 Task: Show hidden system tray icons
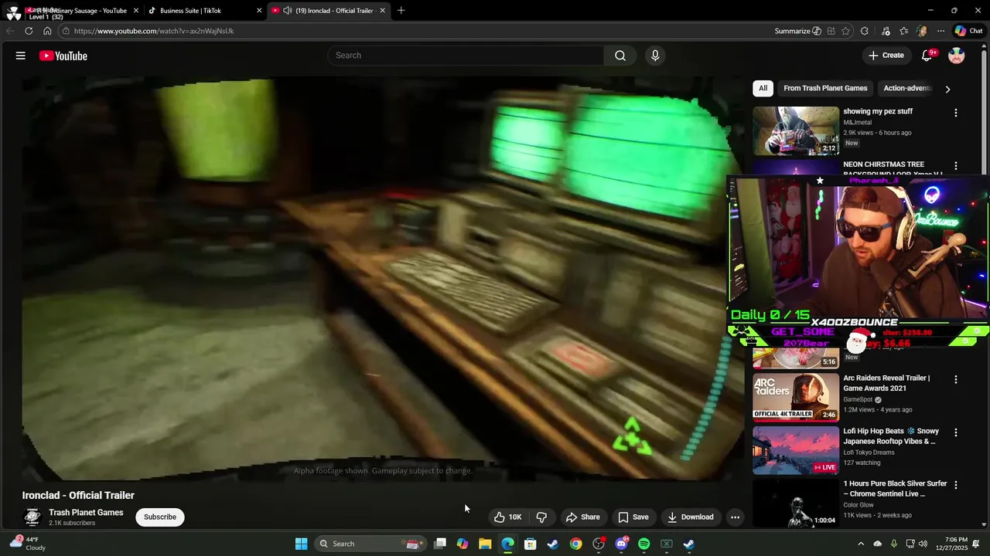coord(861,544)
